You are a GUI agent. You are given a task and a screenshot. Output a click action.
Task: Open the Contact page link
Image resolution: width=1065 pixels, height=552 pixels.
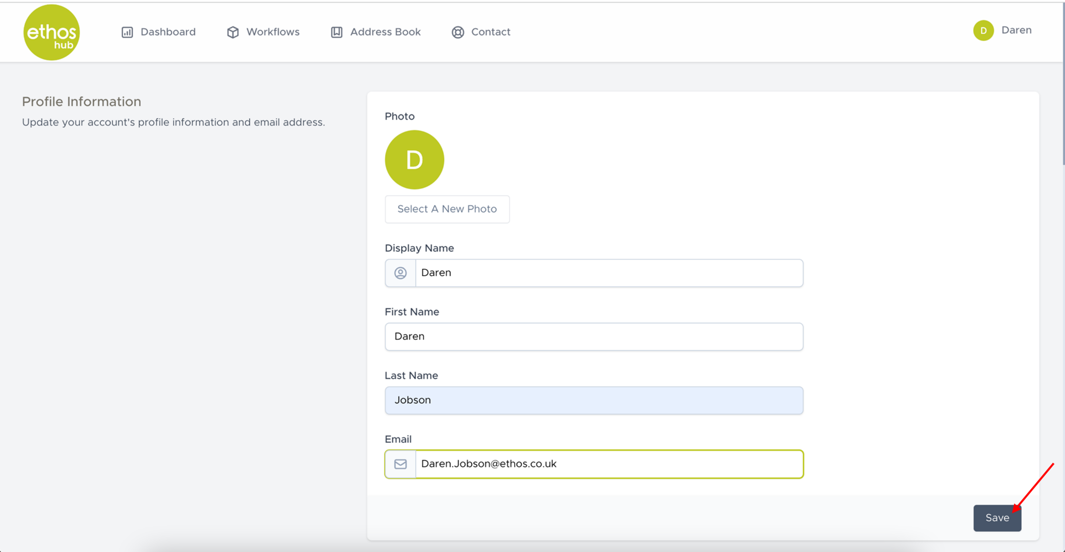click(490, 32)
